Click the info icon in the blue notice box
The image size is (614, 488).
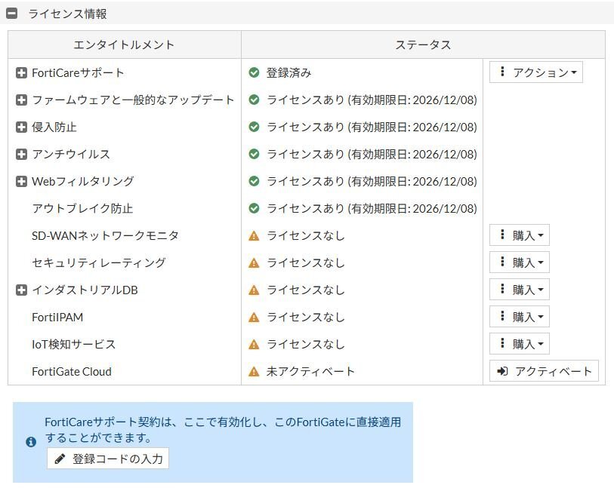[x=29, y=443]
